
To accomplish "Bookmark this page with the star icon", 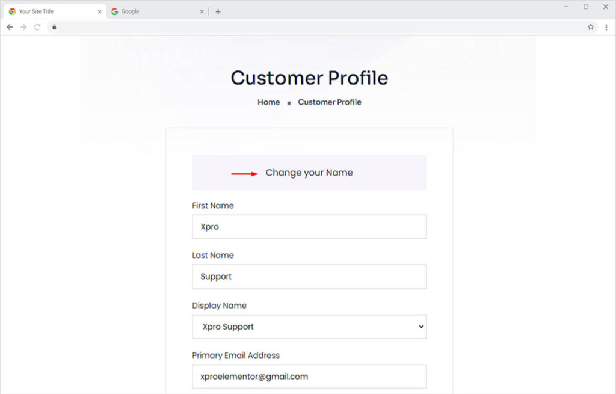I will click(591, 27).
